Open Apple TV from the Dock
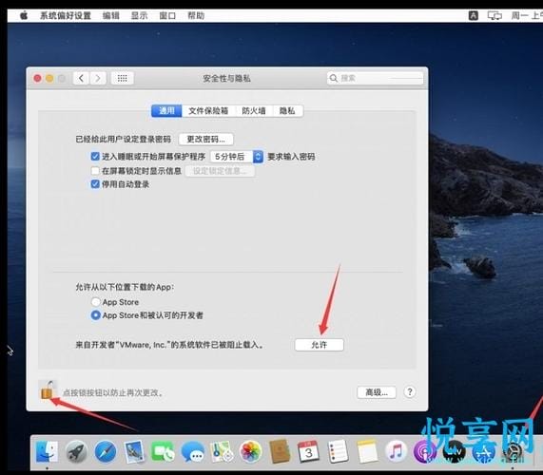The width and height of the screenshot is (543, 475). (454, 451)
